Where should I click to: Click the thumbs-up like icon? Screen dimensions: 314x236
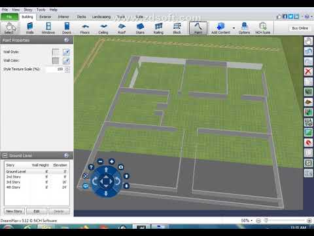click(x=279, y=16)
